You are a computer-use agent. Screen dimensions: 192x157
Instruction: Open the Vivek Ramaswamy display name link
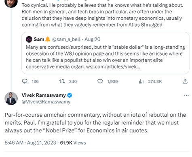(x=44, y=95)
